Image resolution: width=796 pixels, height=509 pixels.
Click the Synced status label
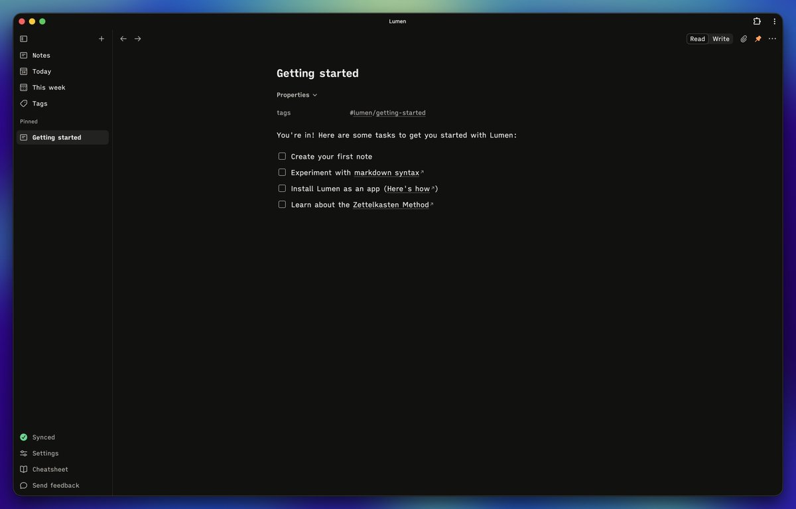[44, 437]
